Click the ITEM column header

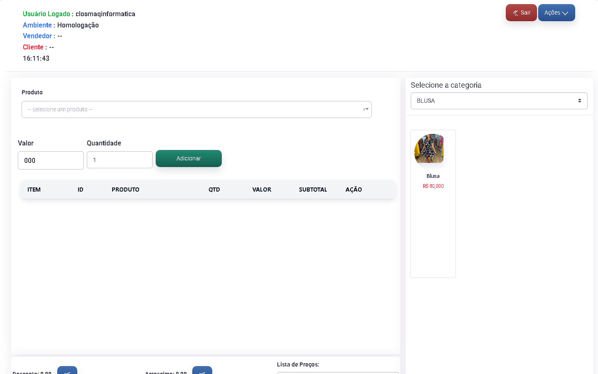click(x=34, y=189)
